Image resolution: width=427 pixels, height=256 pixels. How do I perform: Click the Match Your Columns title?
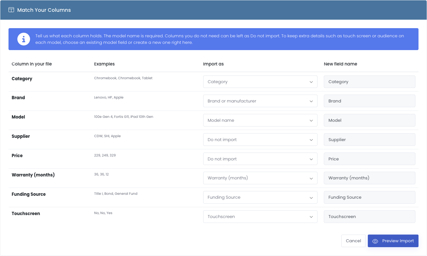(x=44, y=10)
